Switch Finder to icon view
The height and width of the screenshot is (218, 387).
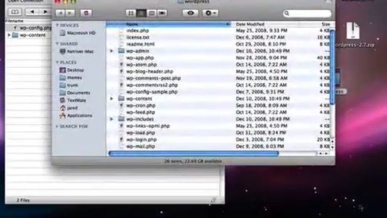click(131, 13)
